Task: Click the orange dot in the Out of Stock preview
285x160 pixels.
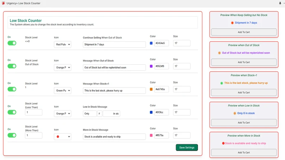Action: [x=219, y=53]
